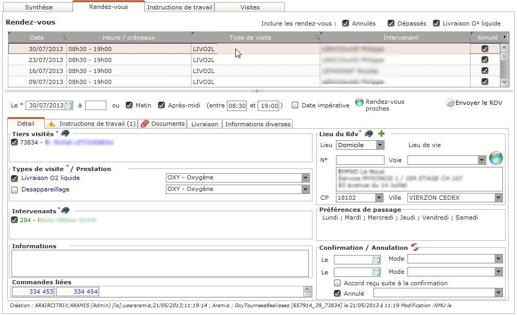Tick Accord reçu suite à la confirmation

coord(338,283)
